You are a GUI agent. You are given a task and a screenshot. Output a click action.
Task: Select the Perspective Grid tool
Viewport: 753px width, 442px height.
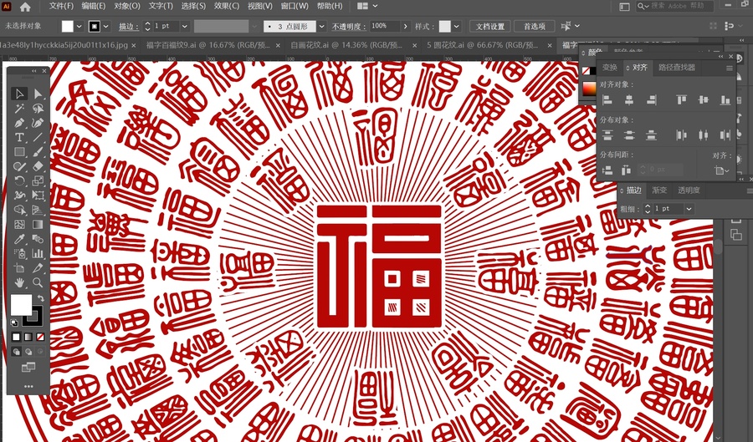[38, 210]
